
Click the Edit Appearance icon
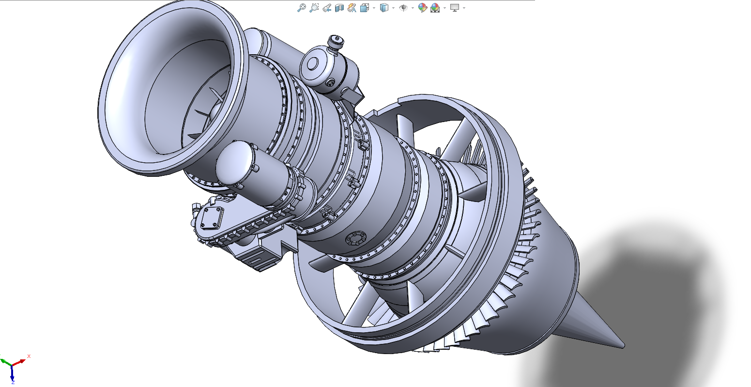(x=422, y=8)
